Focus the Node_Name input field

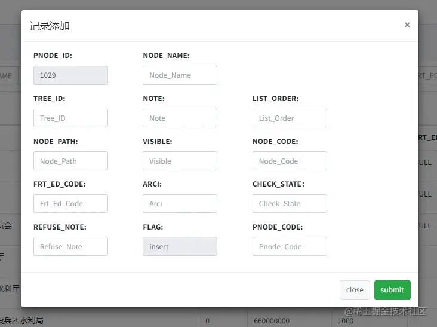point(180,75)
